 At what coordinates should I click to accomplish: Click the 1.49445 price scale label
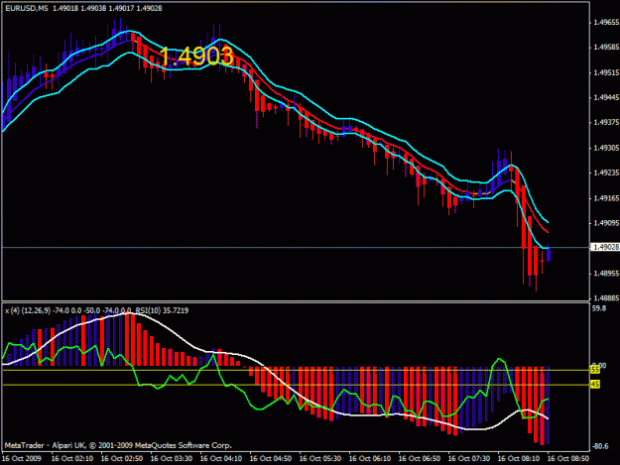coord(606,97)
